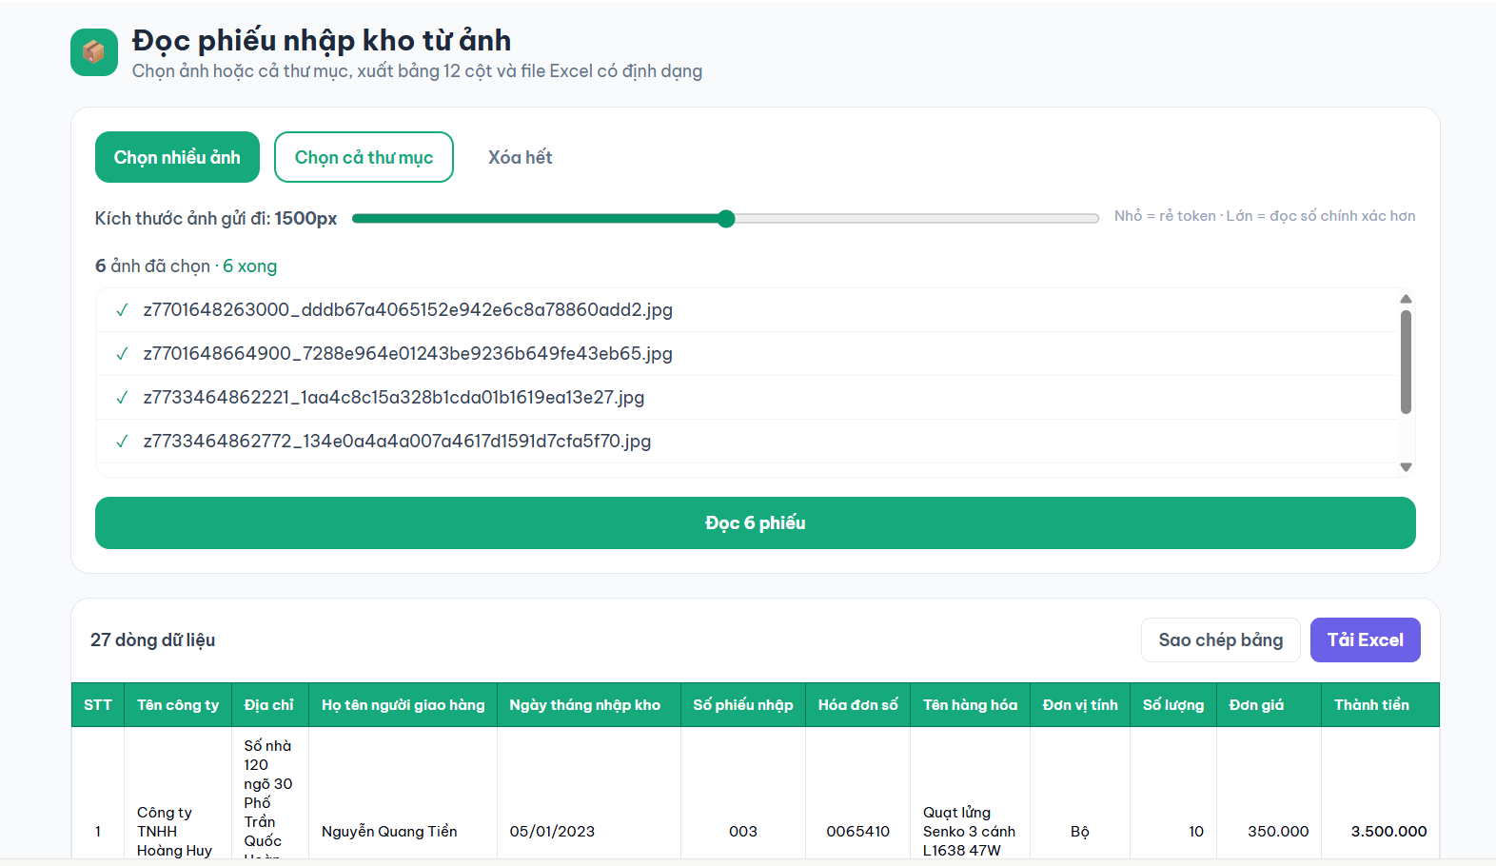Click the 'Chọn nhiều ảnh' button
Viewport: 1496px width, 866px height.
pyautogui.click(x=177, y=157)
